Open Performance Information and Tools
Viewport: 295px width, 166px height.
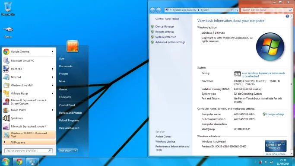coord(172,148)
